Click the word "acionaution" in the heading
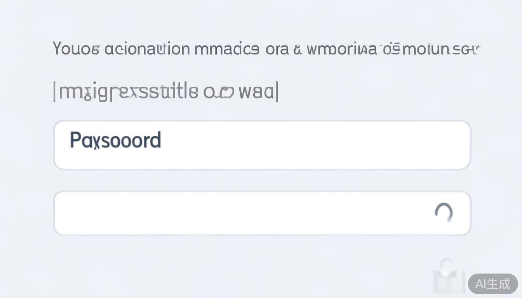 point(147,49)
